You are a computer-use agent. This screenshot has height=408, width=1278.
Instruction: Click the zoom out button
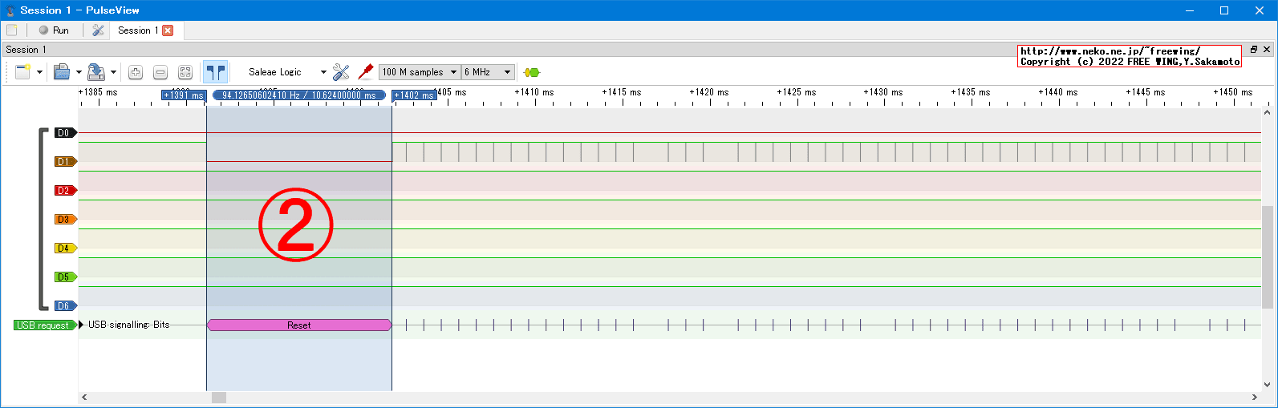click(x=160, y=72)
